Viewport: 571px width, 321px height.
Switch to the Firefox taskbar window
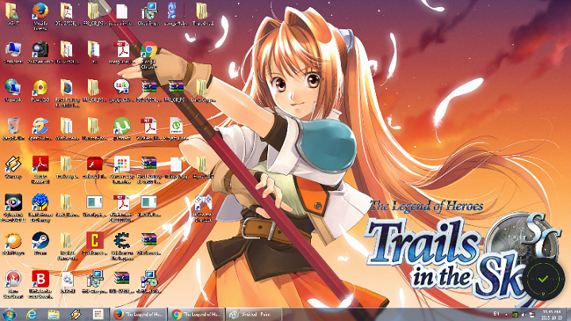click(x=138, y=315)
